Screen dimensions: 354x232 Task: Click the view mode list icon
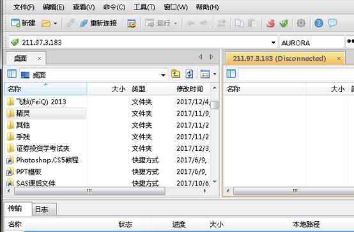[x=205, y=74]
